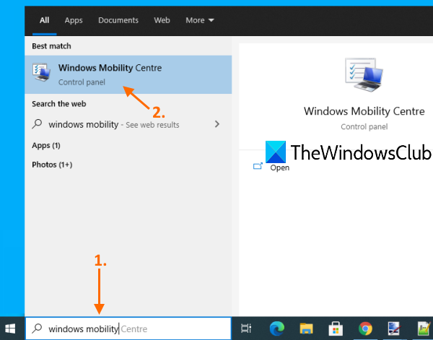
Task: Click Control panel subtitle in the preview pane
Action: click(364, 127)
